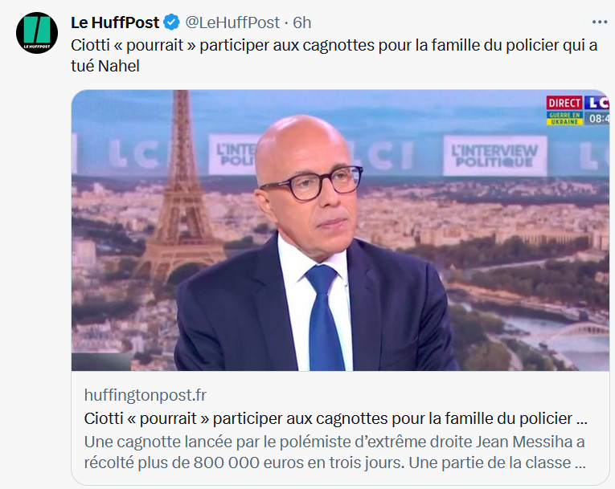Image resolution: width=615 pixels, height=489 pixels.
Task: Click the 08:4 clock overlay in thumbnail
Action: click(x=597, y=118)
